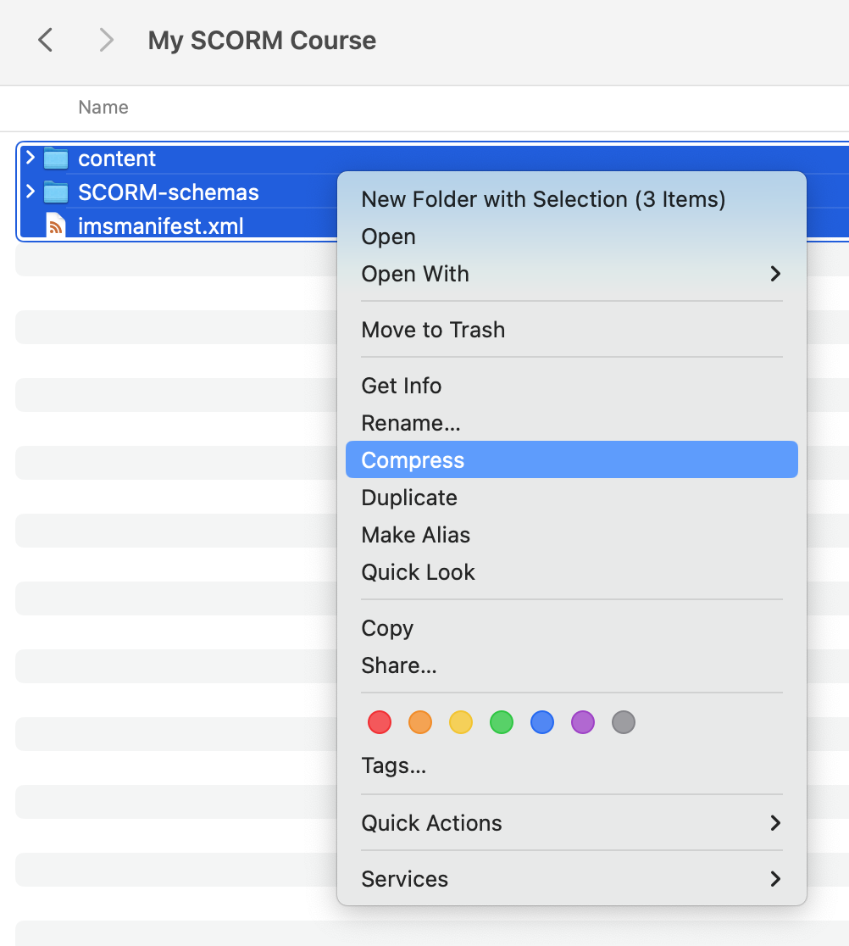Click the Name column header
Image resolution: width=849 pixels, height=946 pixels.
pos(103,108)
